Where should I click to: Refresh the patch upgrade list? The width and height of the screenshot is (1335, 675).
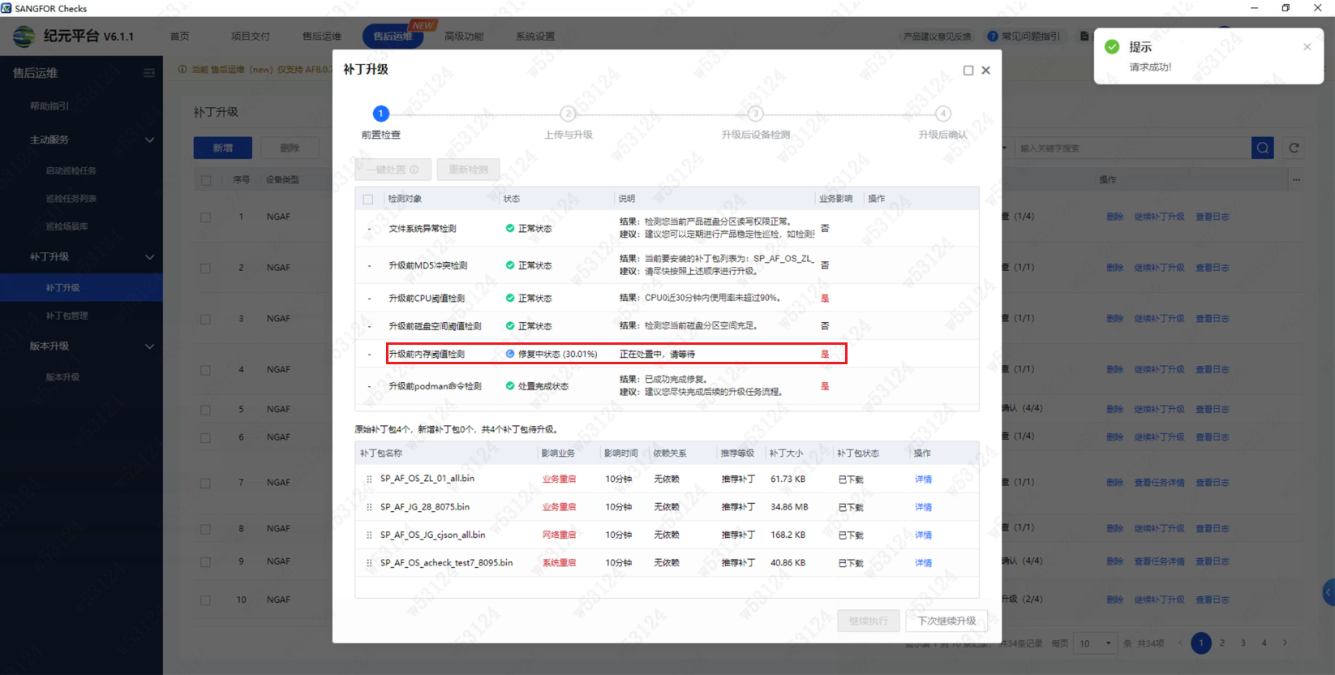[1294, 148]
